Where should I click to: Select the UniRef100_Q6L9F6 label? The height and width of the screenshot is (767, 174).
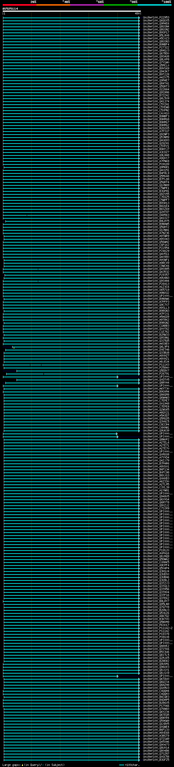click(x=156, y=347)
